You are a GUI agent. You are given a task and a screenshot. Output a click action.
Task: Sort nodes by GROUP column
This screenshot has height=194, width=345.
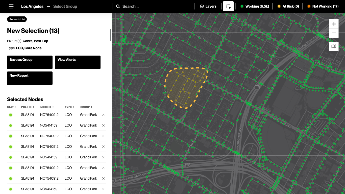click(86, 107)
